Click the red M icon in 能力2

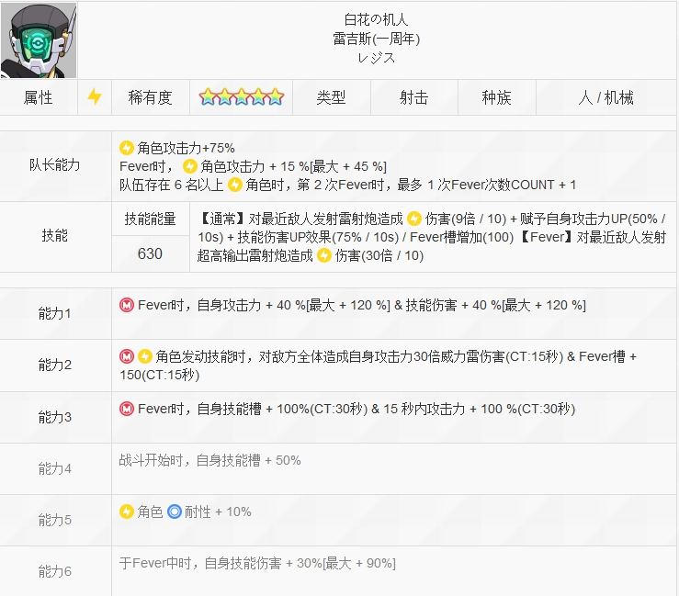[127, 356]
